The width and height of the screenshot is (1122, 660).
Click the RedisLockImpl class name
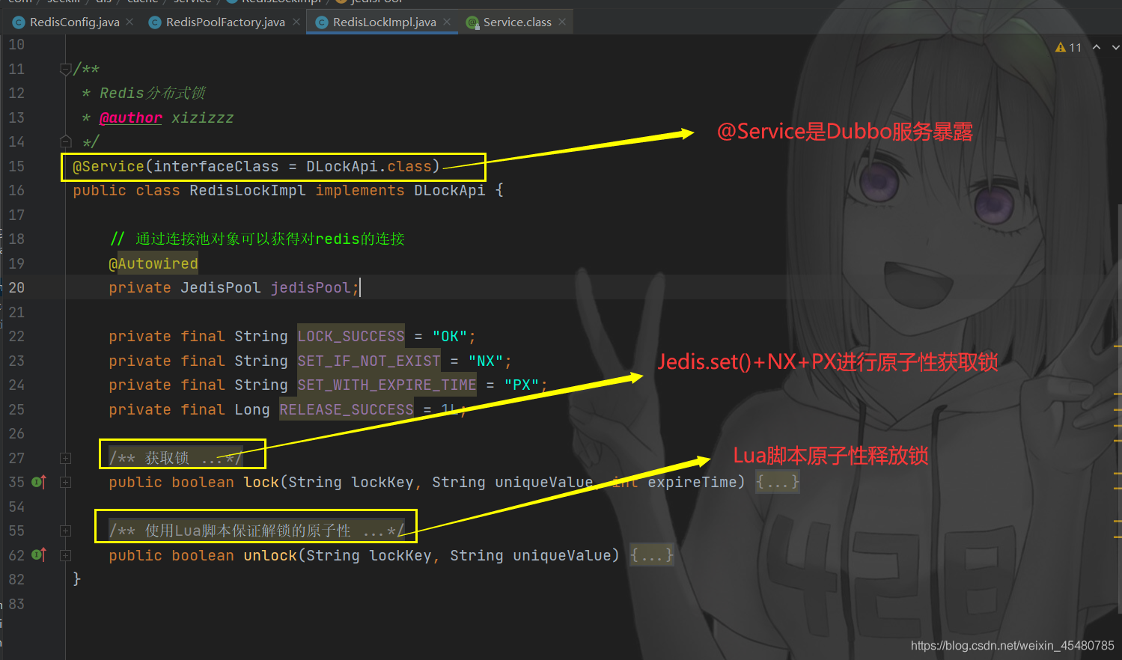pos(248,190)
